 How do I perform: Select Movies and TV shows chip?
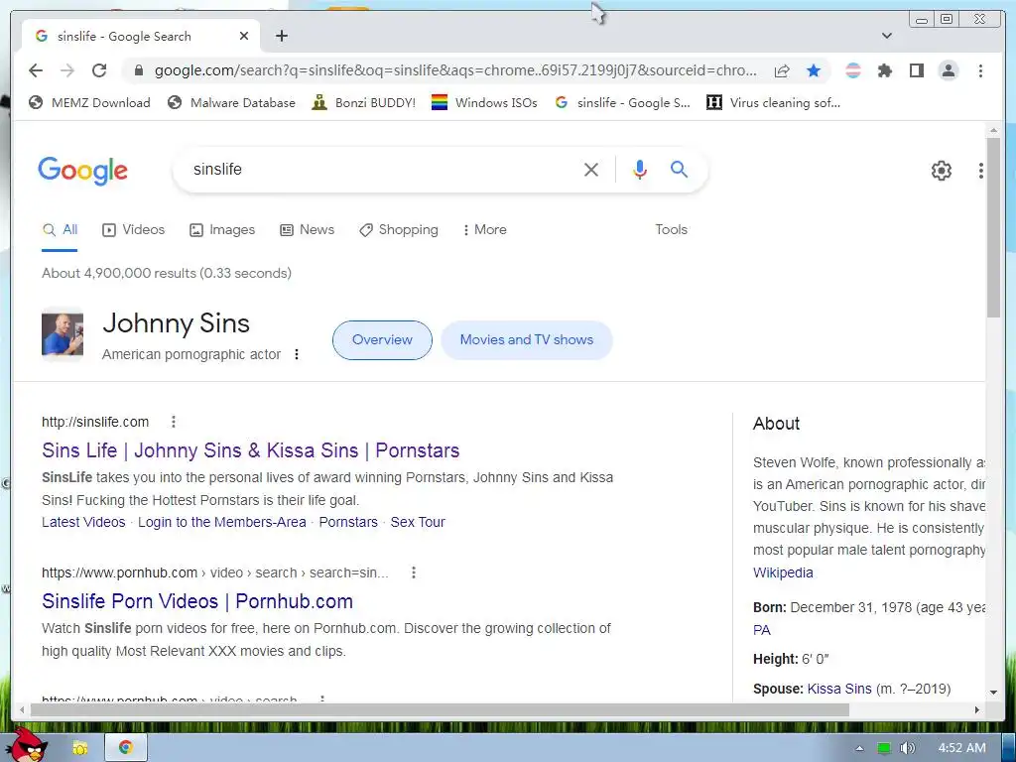[x=527, y=340]
